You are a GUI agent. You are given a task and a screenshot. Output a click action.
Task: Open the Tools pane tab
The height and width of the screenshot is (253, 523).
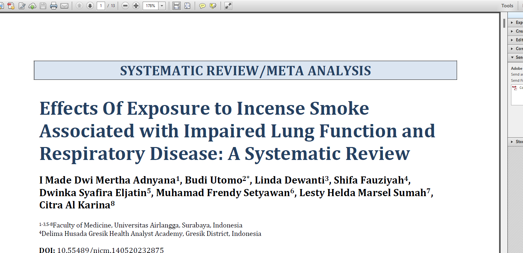(x=507, y=6)
